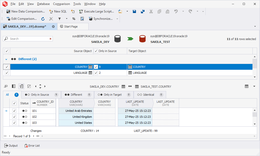This screenshot has width=260, height=156.
Task: Open the dropdown next to open folder icon
Action: [x=127, y=11]
